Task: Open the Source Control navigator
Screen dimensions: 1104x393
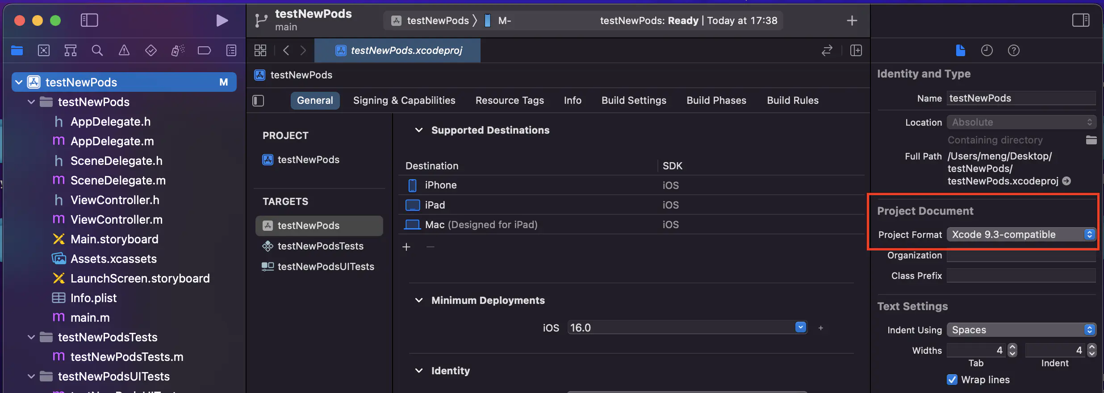Action: tap(44, 50)
